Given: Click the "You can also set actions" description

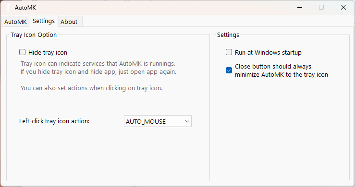Looking at the screenshot, I should click(x=91, y=88).
